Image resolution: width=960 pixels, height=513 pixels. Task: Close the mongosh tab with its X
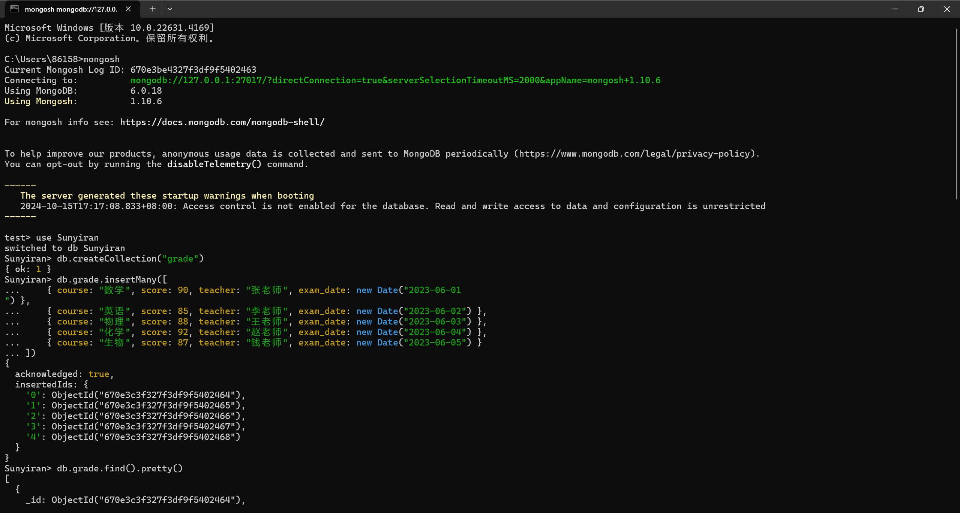click(x=128, y=9)
